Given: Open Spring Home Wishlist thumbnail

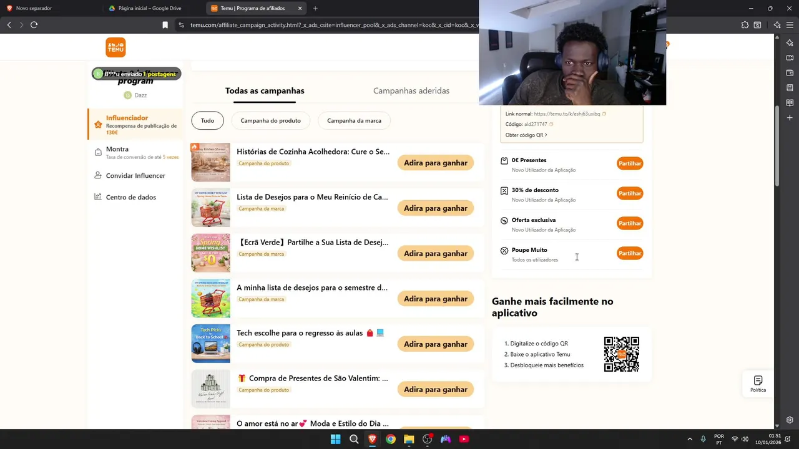Looking at the screenshot, I should [210, 253].
